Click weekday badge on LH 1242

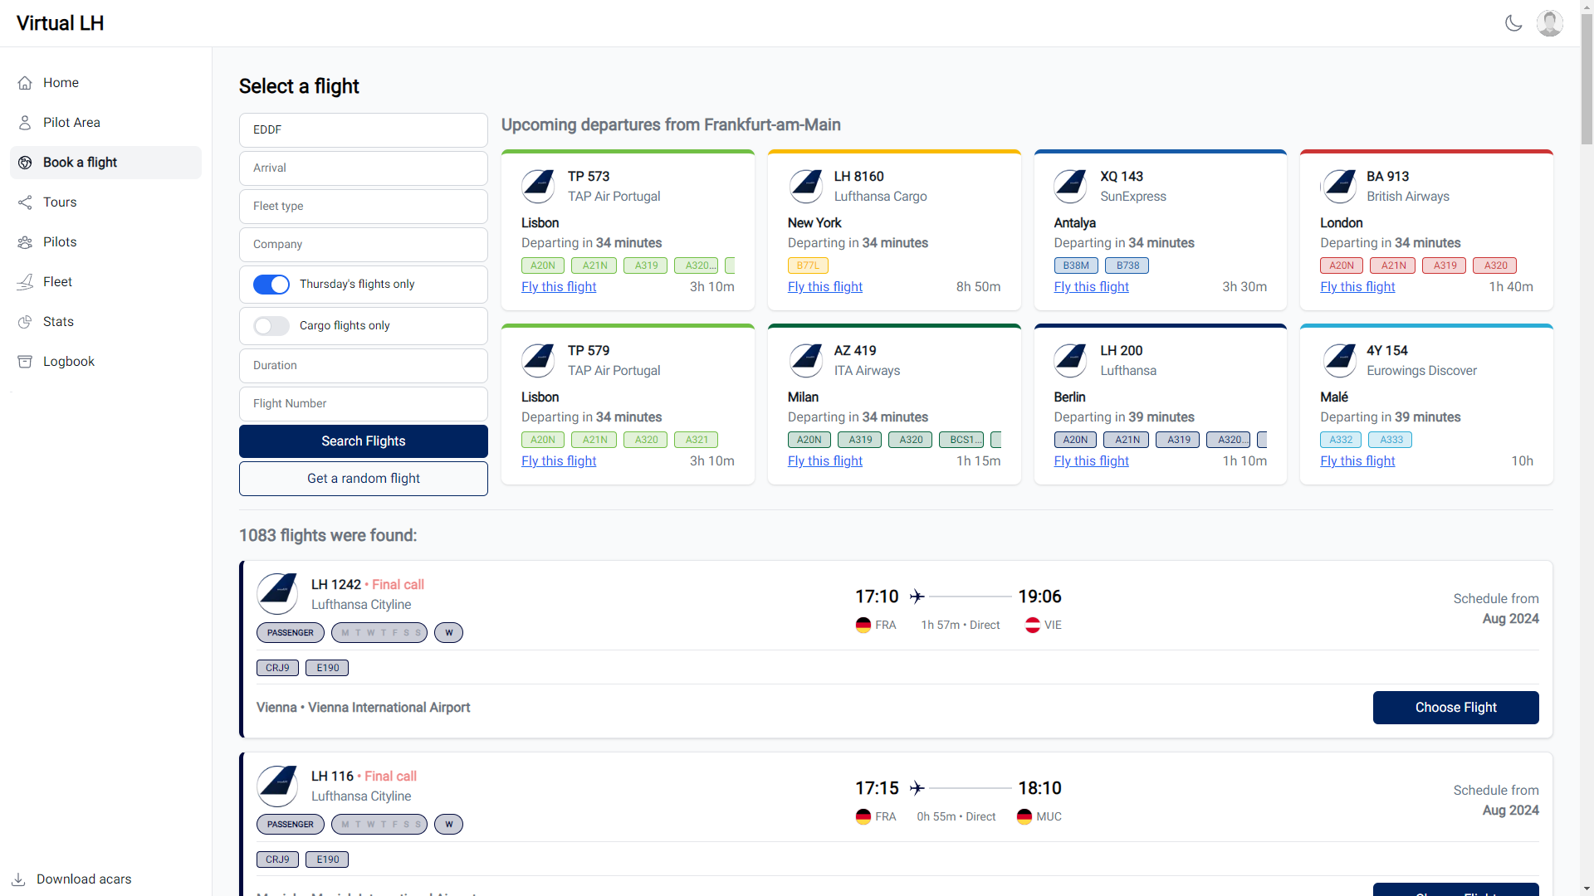(379, 633)
